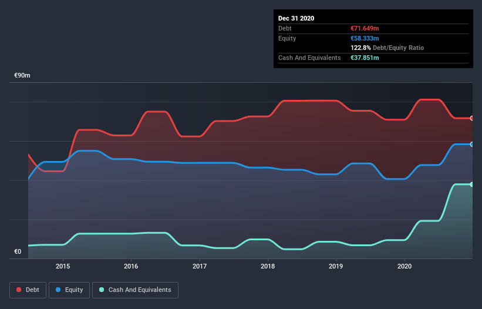
Task: Click the 2017 x-axis label
Action: (200, 266)
